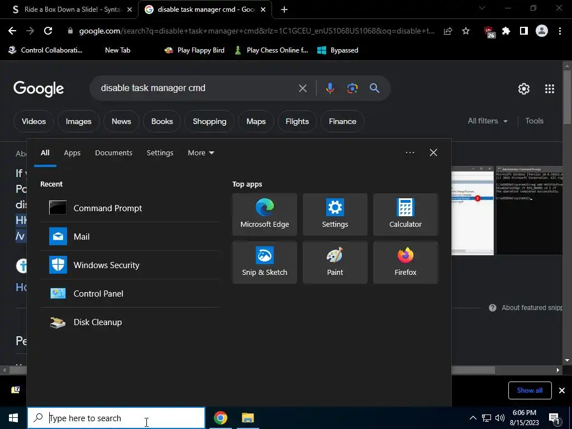Open the notification center icon
The width and height of the screenshot is (572, 429).
point(555,418)
